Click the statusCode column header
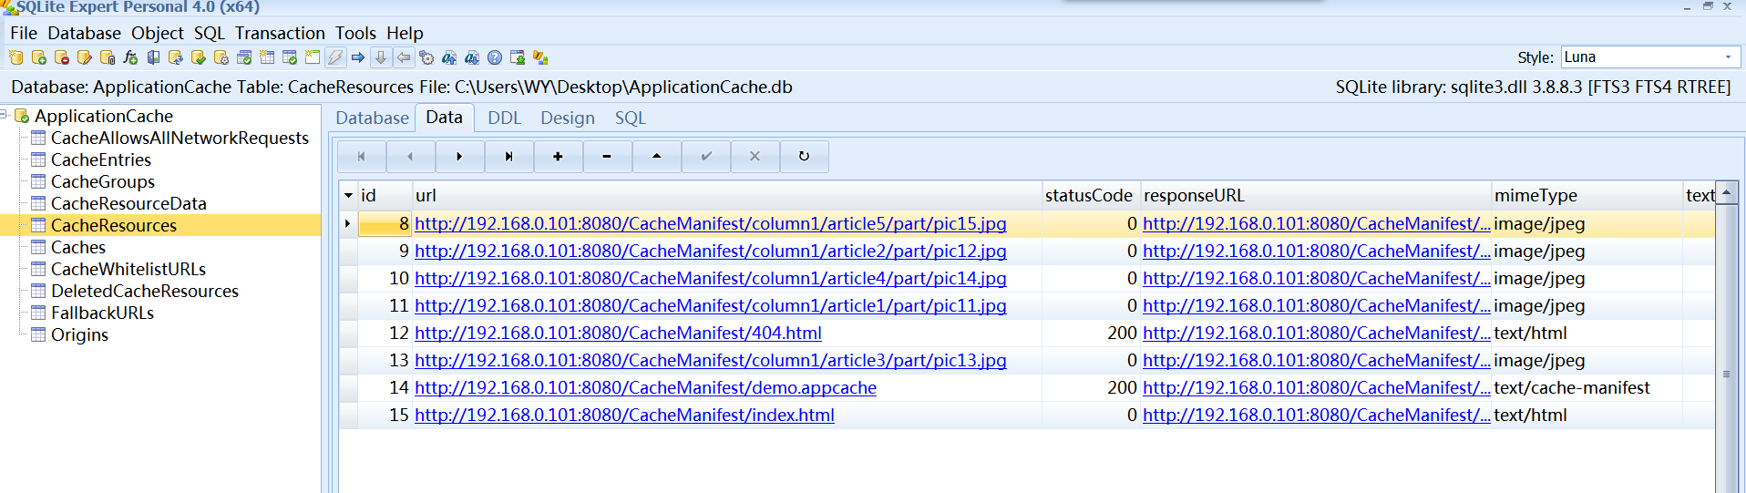This screenshot has width=1746, height=493. click(x=1090, y=195)
